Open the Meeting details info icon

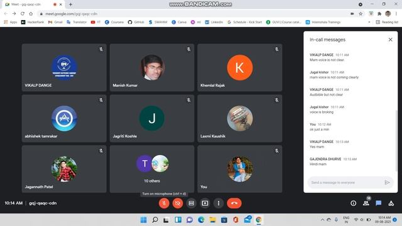[353, 203]
